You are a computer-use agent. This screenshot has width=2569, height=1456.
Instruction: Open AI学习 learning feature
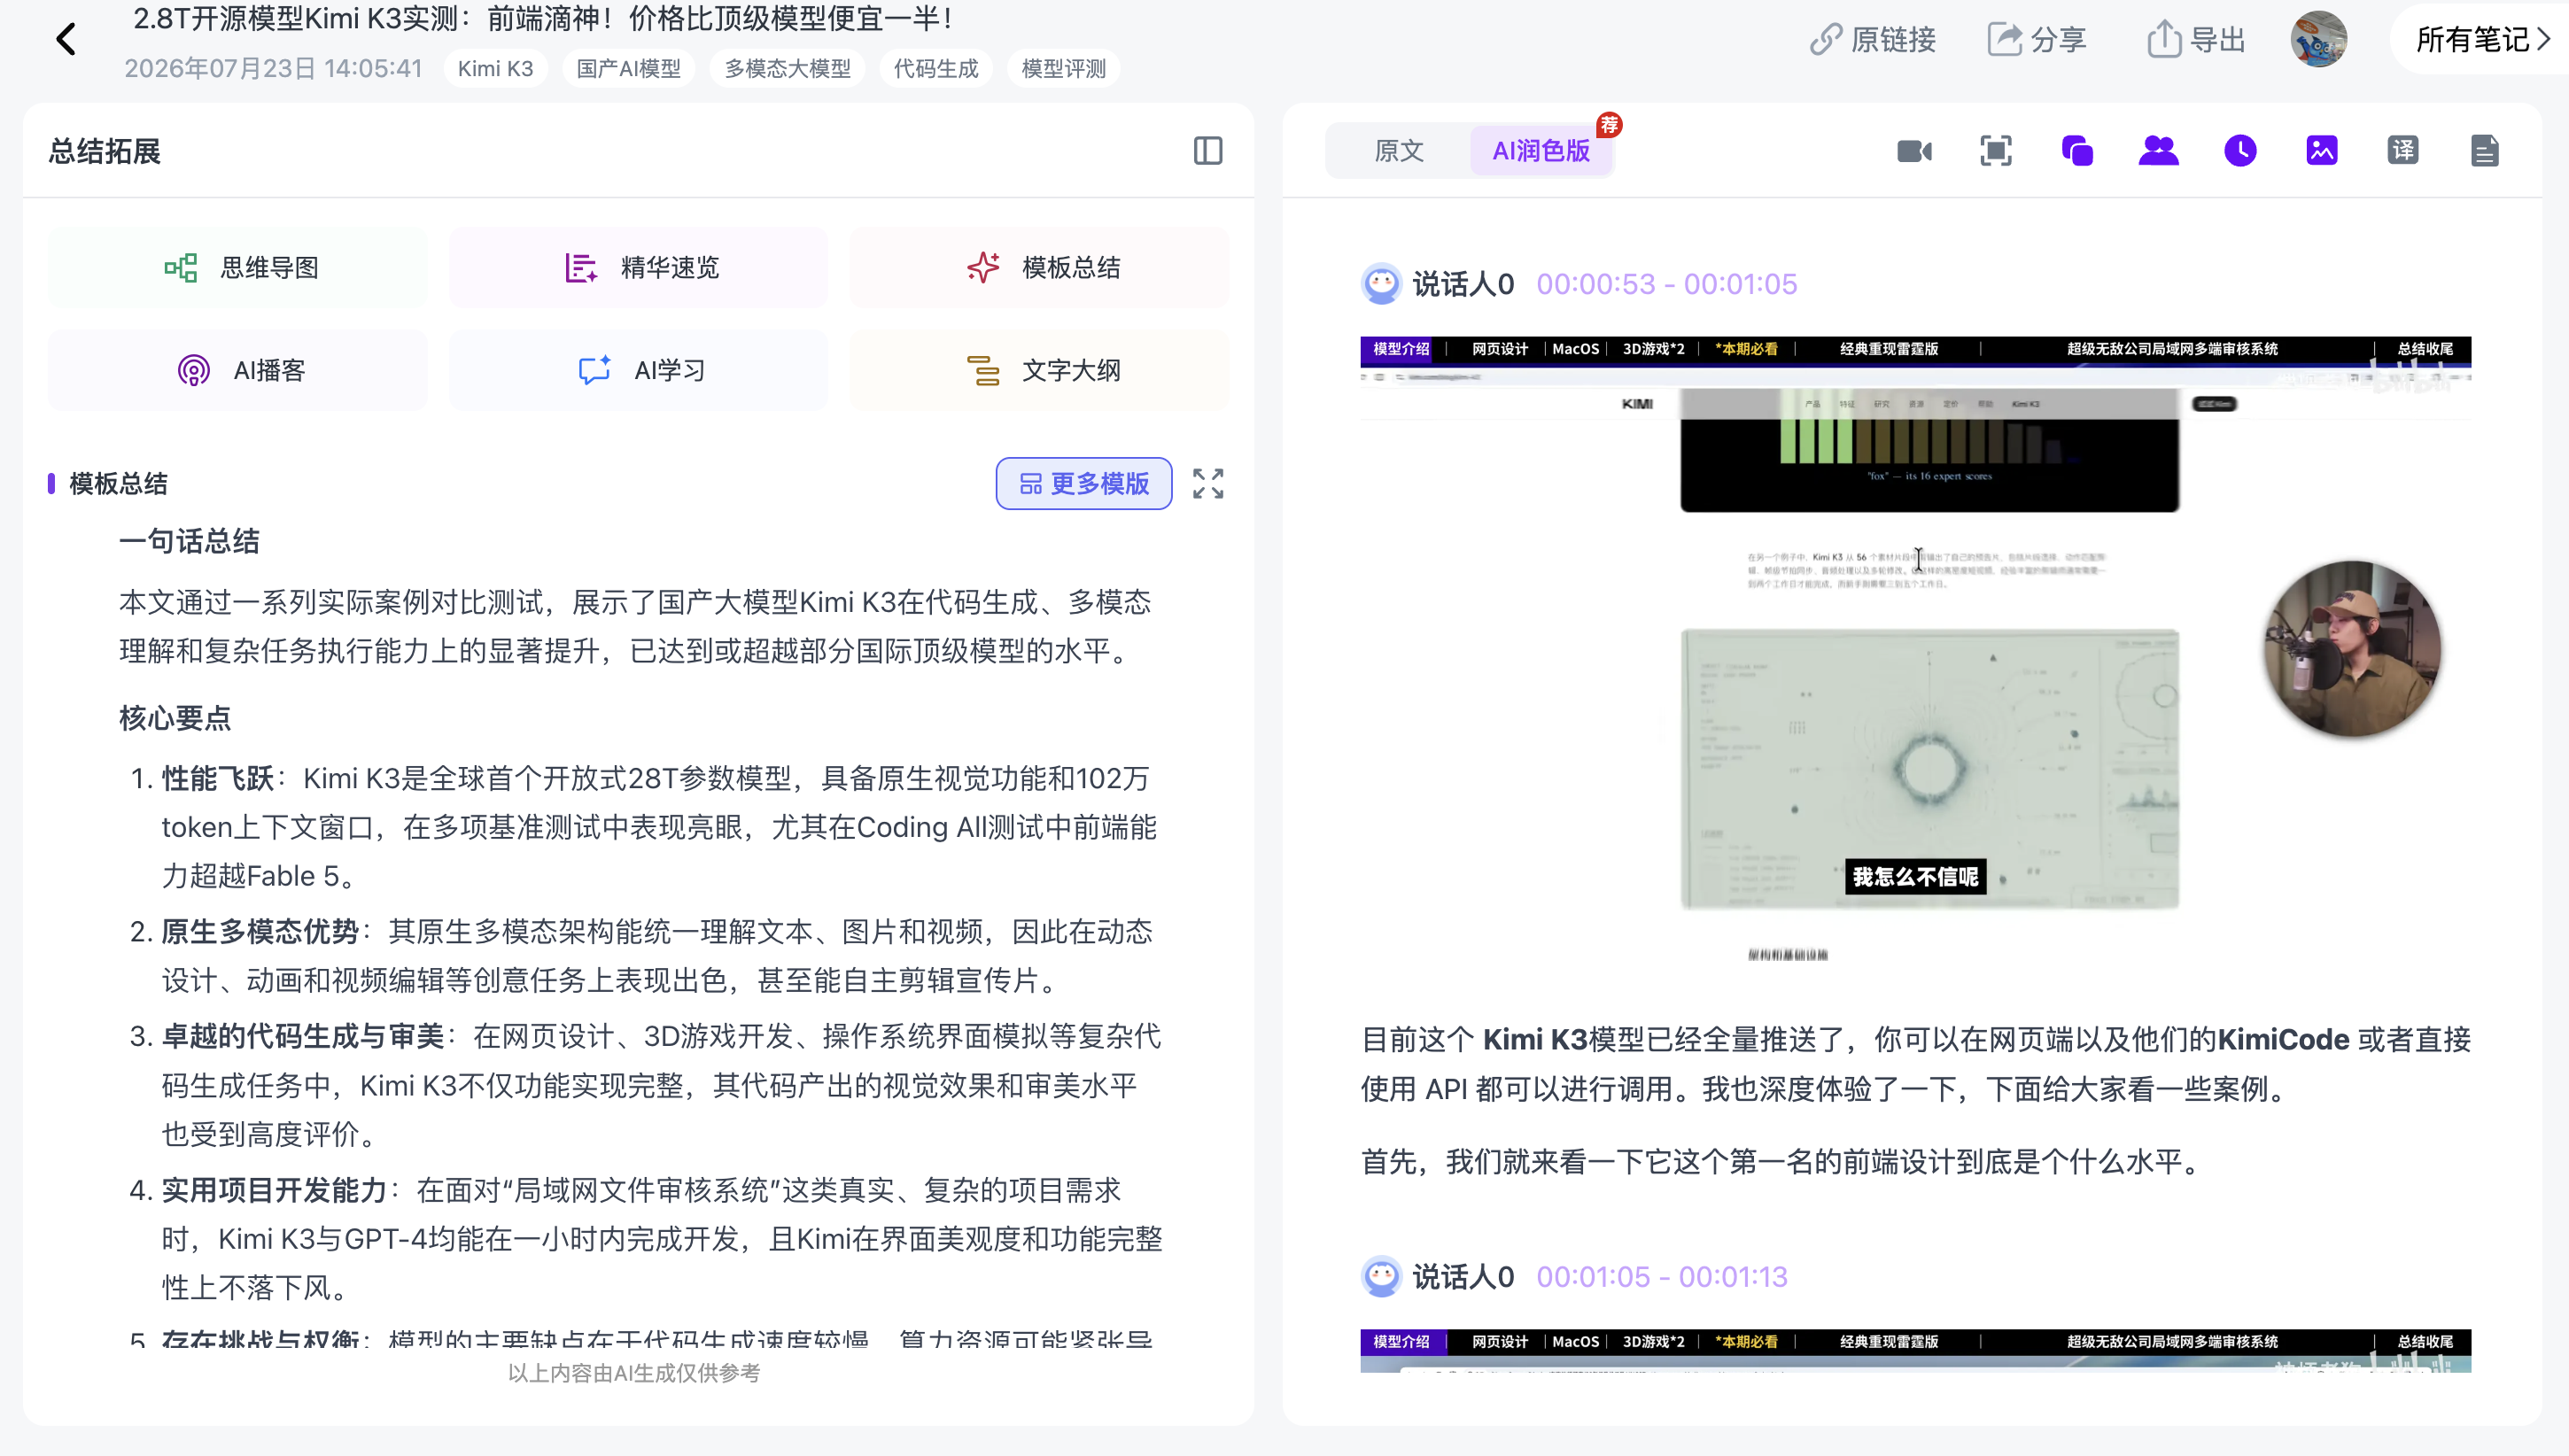tap(638, 371)
